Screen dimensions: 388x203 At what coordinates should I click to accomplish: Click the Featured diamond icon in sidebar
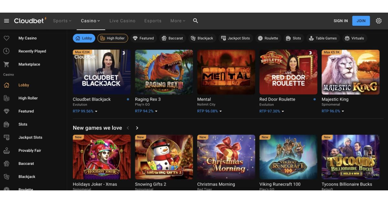[6, 111]
